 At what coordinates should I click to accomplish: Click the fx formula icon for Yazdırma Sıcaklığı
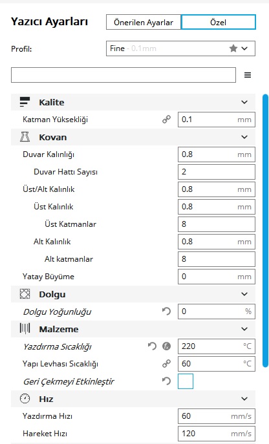click(x=166, y=346)
